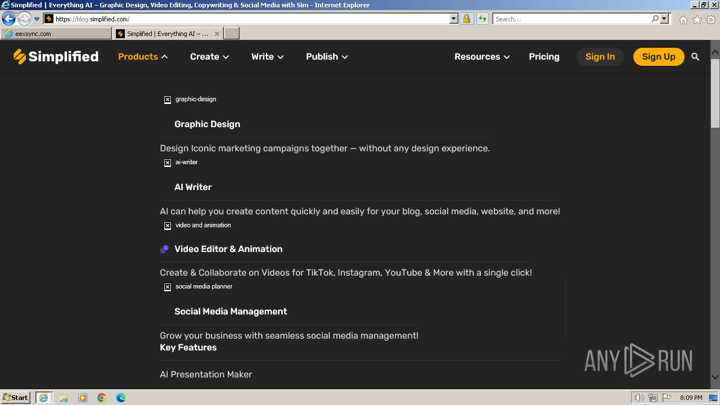Image resolution: width=720 pixels, height=405 pixels.
Task: Open the browser Home icon
Action: click(683, 20)
